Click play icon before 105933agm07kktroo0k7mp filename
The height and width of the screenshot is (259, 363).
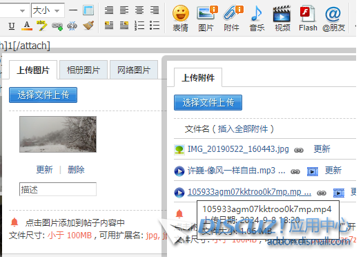click(179, 193)
